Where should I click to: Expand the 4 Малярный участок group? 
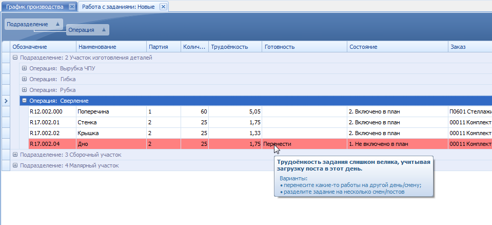click(15, 165)
